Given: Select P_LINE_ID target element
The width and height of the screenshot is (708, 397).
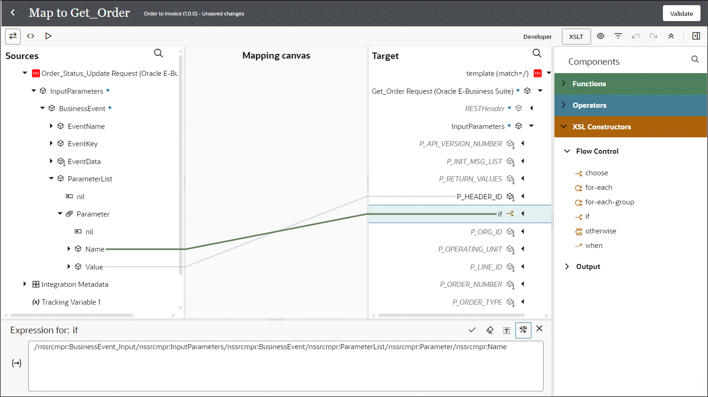Looking at the screenshot, I should [486, 267].
